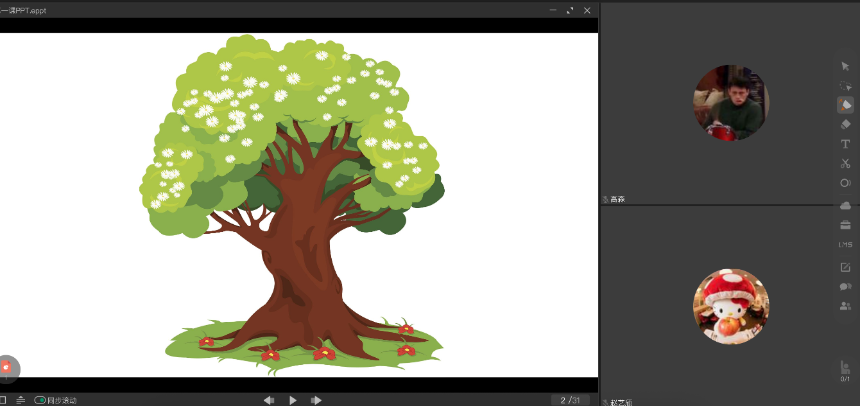Image resolution: width=860 pixels, height=406 pixels.
Task: Open the cloud storage panel
Action: point(845,206)
